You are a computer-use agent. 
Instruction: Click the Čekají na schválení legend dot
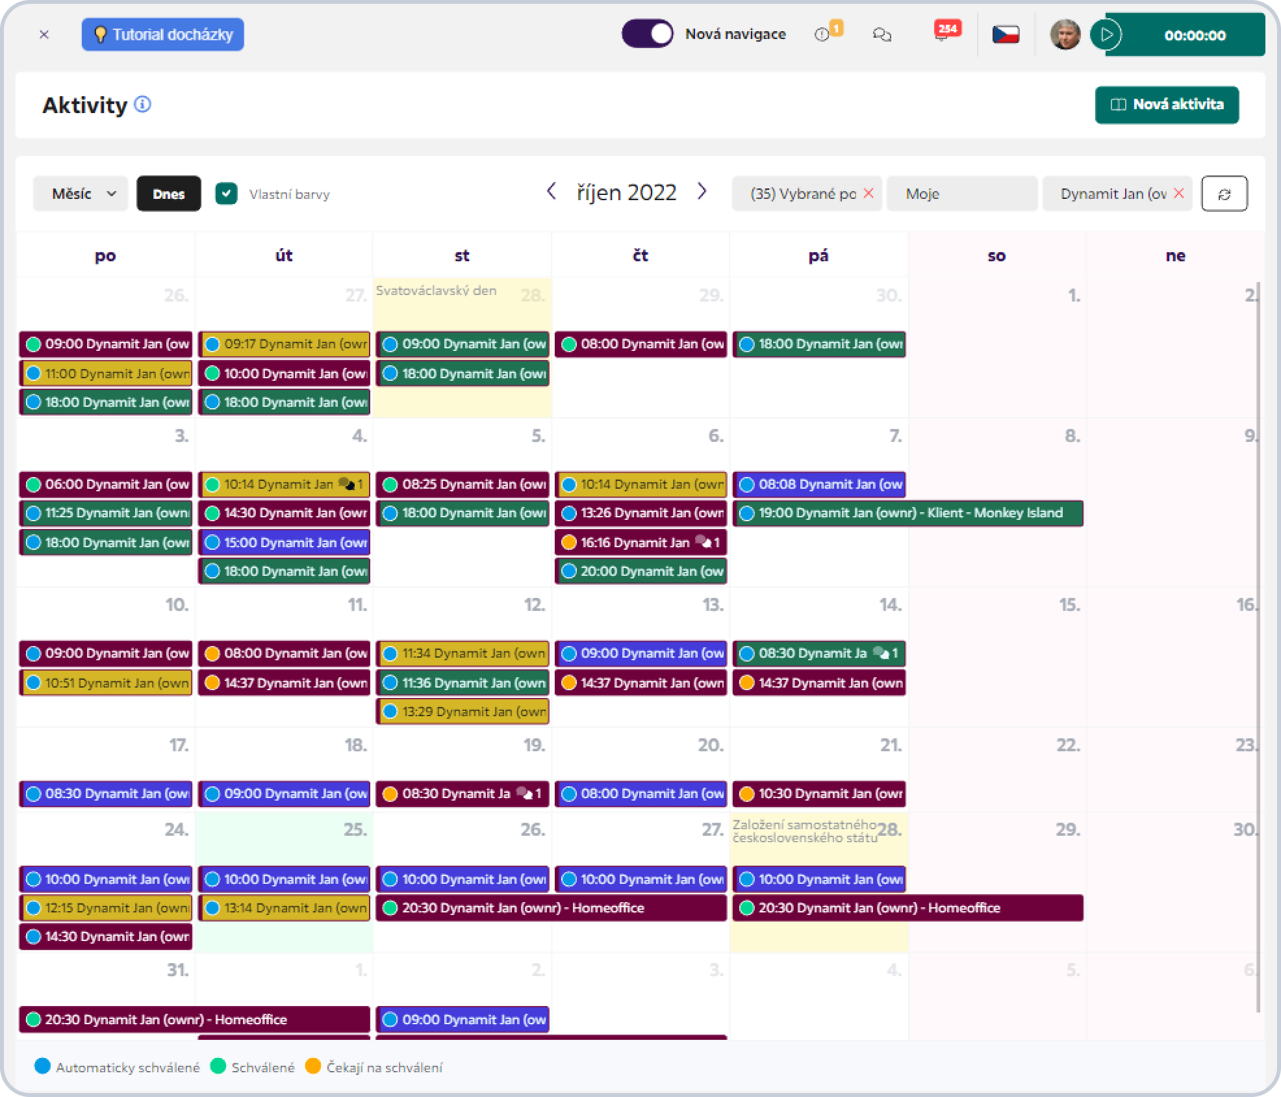[313, 1066]
